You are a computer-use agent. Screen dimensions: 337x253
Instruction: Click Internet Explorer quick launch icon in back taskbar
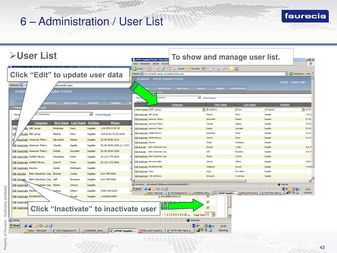(x=26, y=226)
